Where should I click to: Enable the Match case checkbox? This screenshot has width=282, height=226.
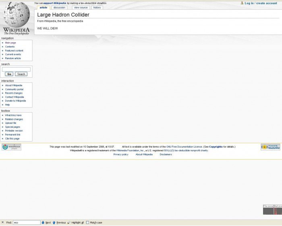(x=87, y=222)
